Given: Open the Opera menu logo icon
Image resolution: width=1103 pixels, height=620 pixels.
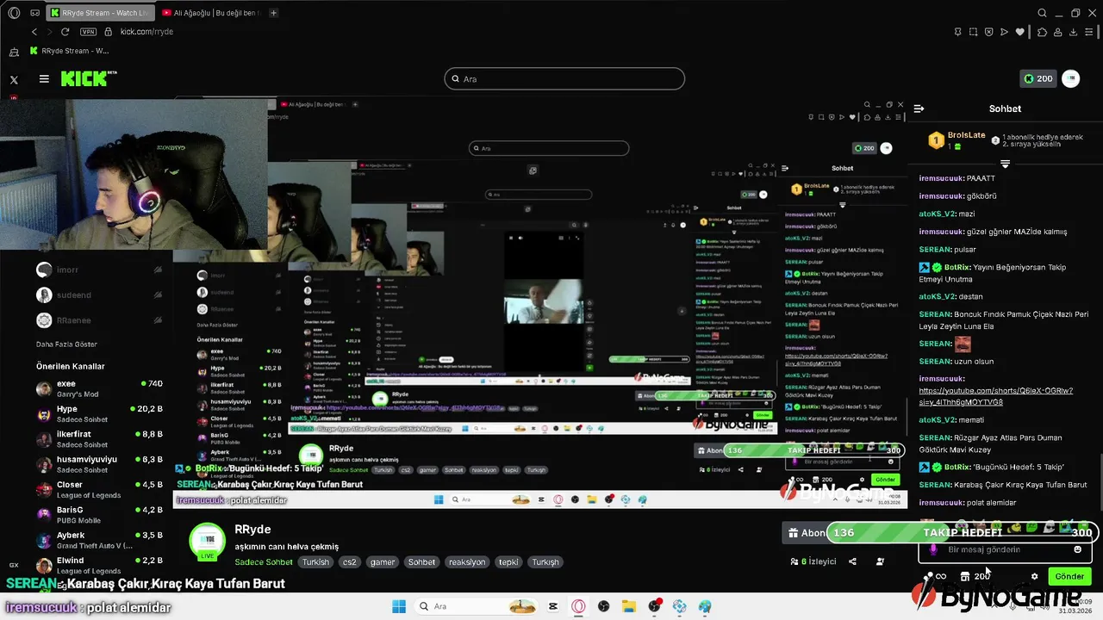Looking at the screenshot, I should click(x=14, y=13).
